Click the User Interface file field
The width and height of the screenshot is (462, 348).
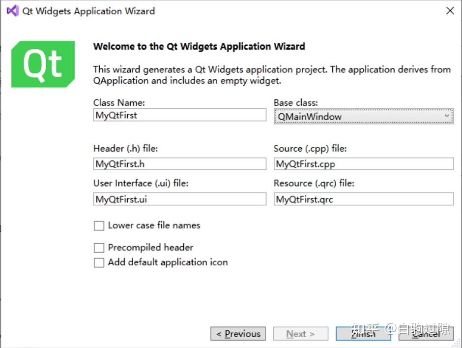point(179,199)
